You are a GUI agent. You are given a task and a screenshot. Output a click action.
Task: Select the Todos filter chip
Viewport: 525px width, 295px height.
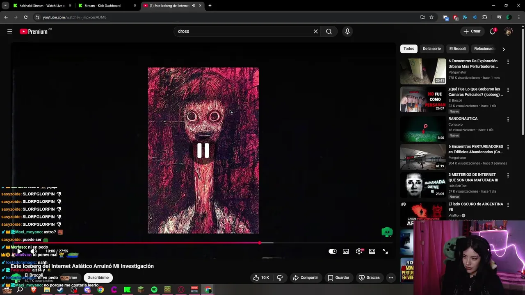pos(409,49)
